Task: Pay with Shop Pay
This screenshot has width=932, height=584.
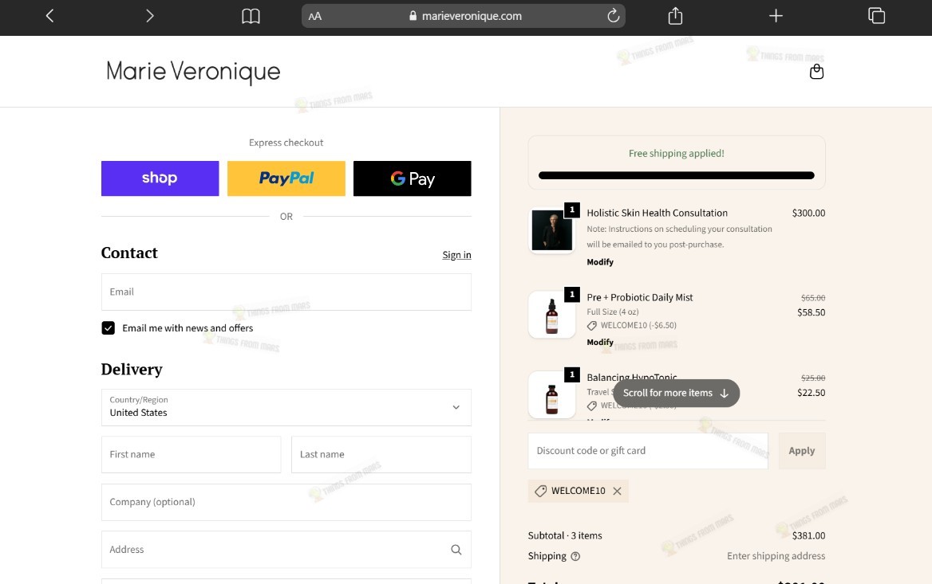Action: pyautogui.click(x=160, y=178)
